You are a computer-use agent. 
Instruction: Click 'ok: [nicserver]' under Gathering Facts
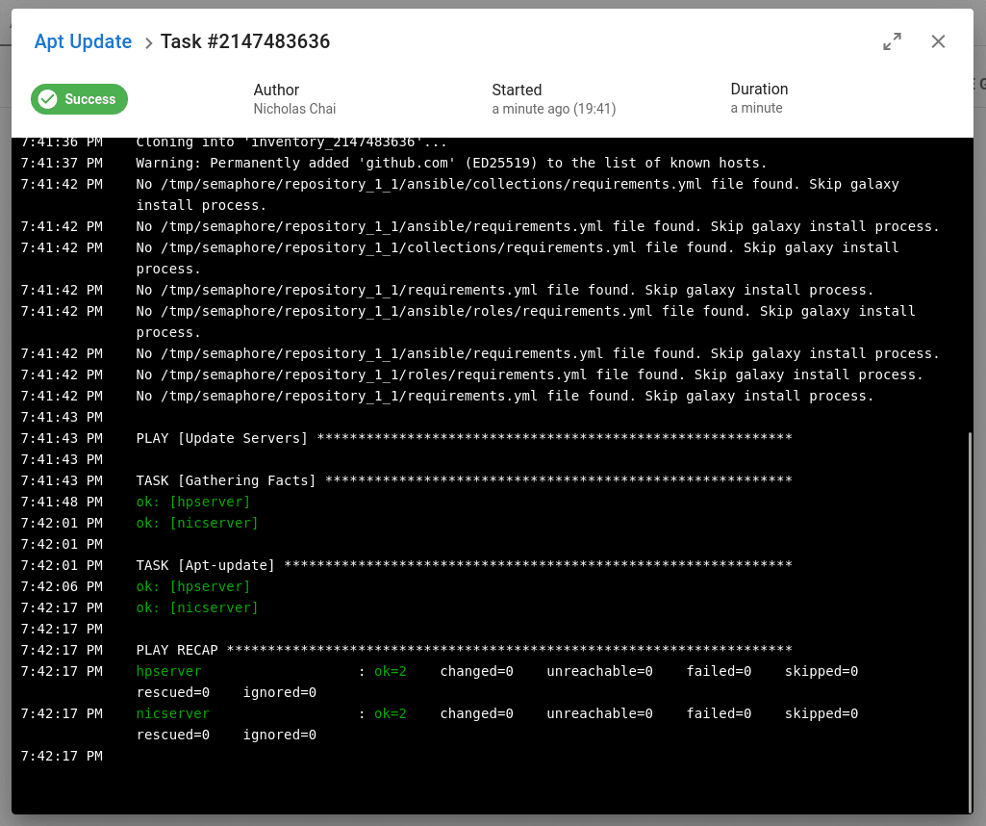point(197,523)
